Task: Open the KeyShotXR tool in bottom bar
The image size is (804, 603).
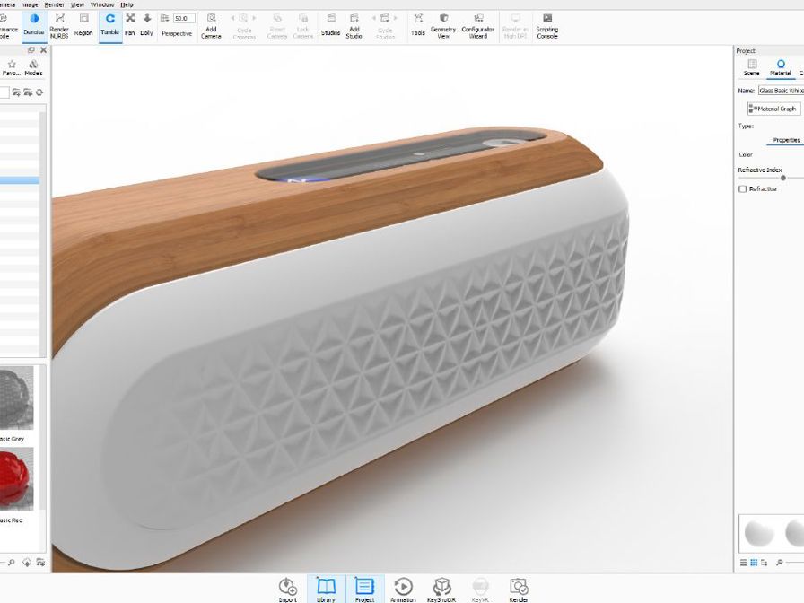Action: point(441,589)
